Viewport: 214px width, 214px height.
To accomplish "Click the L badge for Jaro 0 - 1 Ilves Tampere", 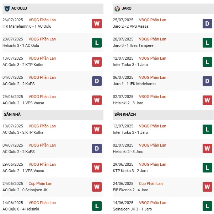I will pos(207,43).
